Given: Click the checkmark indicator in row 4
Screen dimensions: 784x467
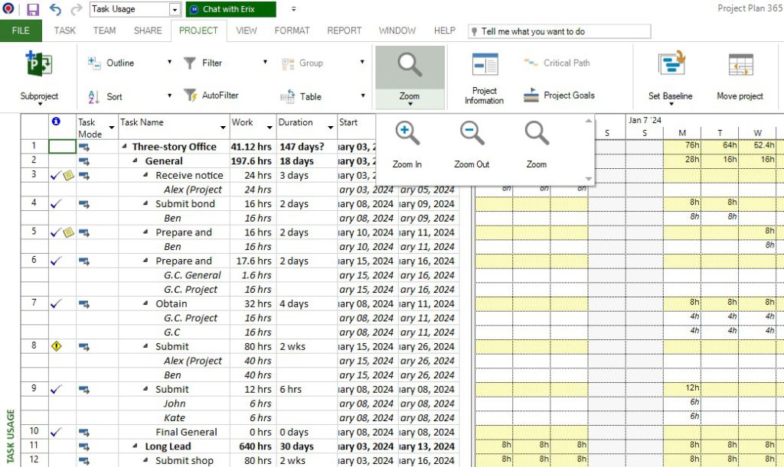Looking at the screenshot, I should (56, 203).
